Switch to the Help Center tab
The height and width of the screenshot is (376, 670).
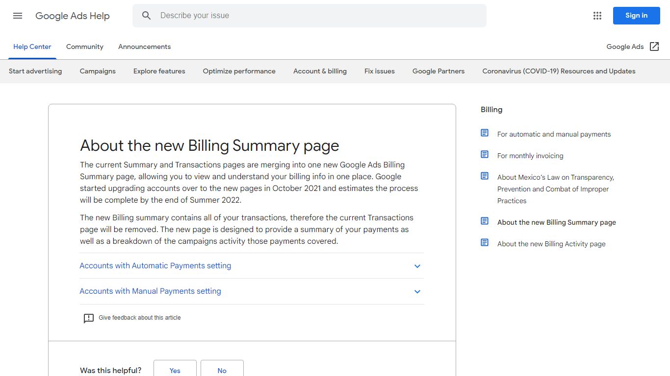click(32, 47)
